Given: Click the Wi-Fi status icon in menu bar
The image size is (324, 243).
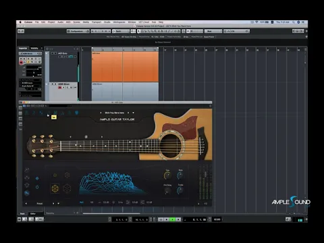Looking at the screenshot, I should 256,22.
